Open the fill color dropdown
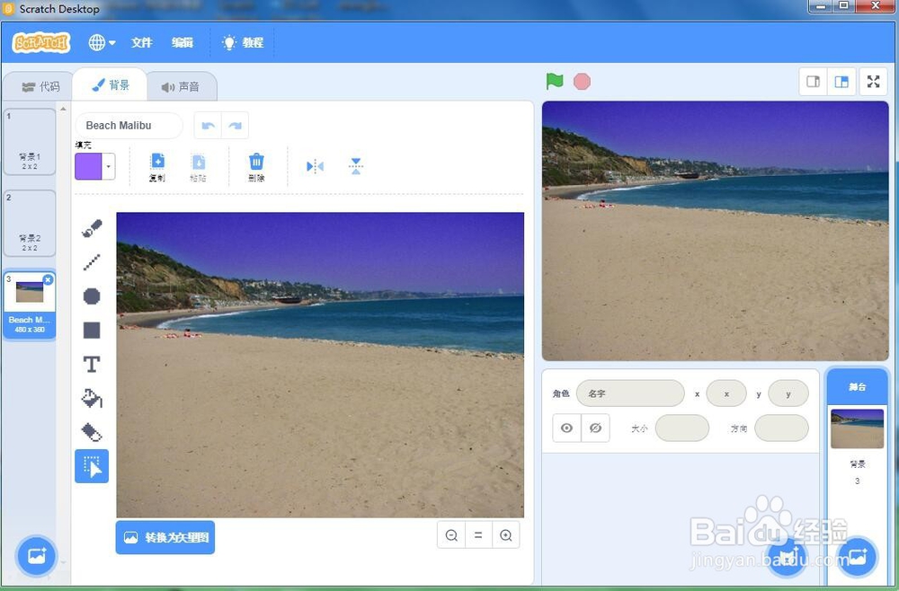This screenshot has width=899, height=591. pos(109,167)
